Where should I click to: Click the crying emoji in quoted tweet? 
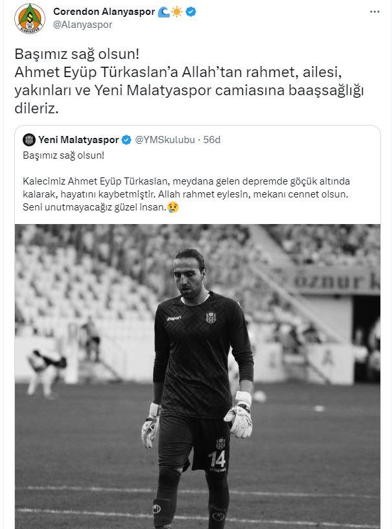(x=173, y=207)
